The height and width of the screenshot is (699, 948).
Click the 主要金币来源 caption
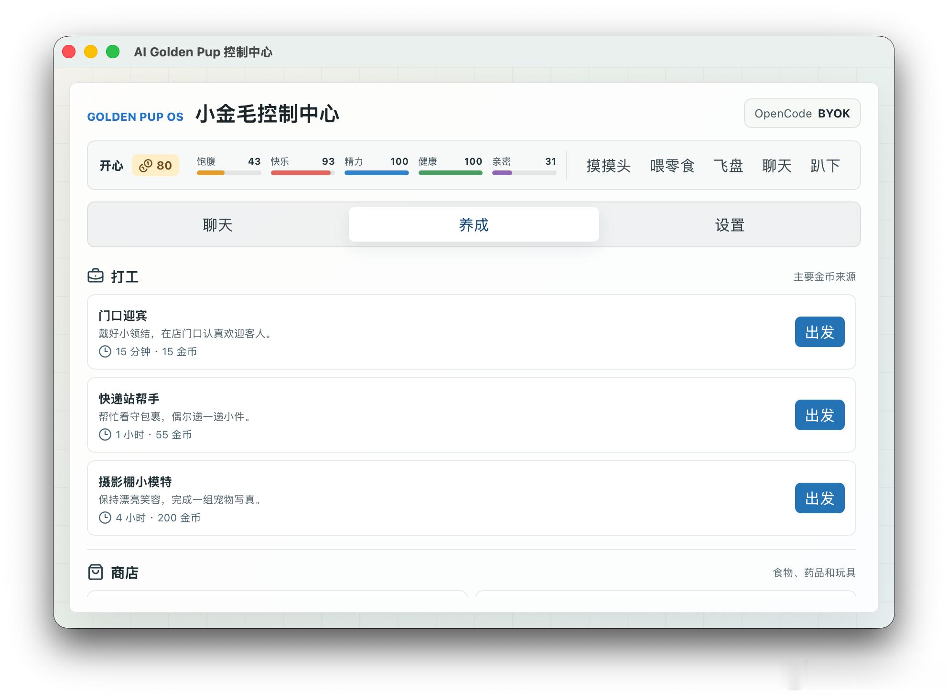825,277
